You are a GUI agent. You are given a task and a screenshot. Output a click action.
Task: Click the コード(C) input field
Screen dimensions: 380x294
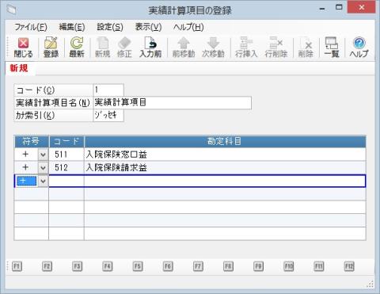[x=108, y=90]
